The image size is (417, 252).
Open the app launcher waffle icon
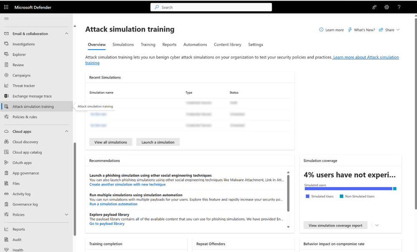pos(6,7)
